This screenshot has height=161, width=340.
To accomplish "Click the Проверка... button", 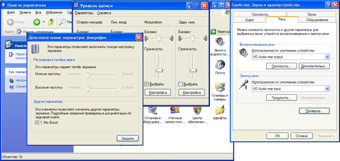I will [x=314, y=111].
